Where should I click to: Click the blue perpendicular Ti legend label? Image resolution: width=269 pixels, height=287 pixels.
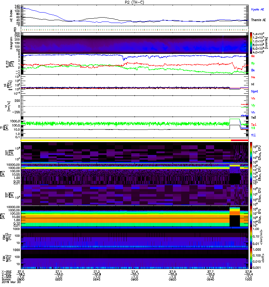pyautogui.click(x=253, y=135)
